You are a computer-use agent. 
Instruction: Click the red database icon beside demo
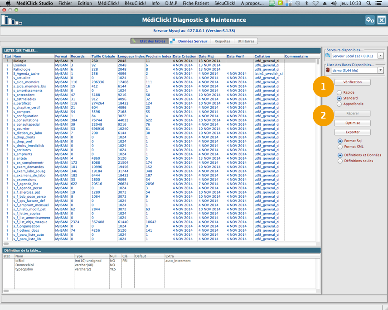point(328,71)
